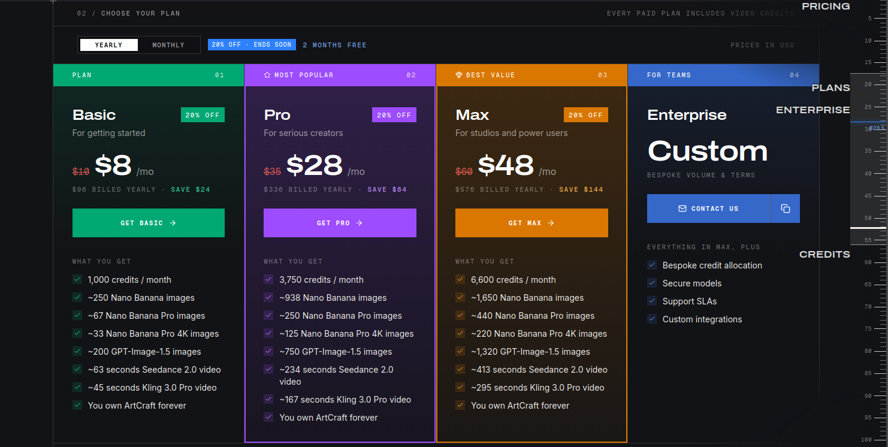Click the $28 Pro price
Screen dimensions: 888x447
pos(315,165)
